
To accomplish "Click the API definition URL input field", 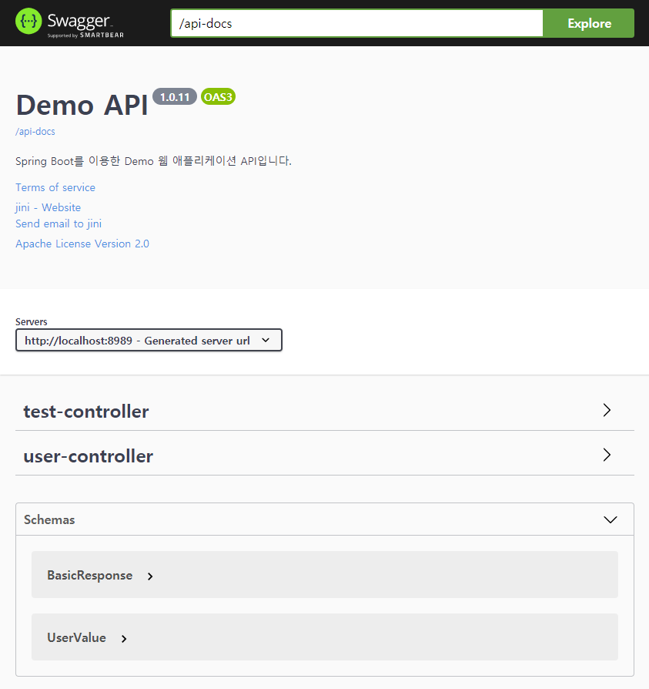I will 356,23.
